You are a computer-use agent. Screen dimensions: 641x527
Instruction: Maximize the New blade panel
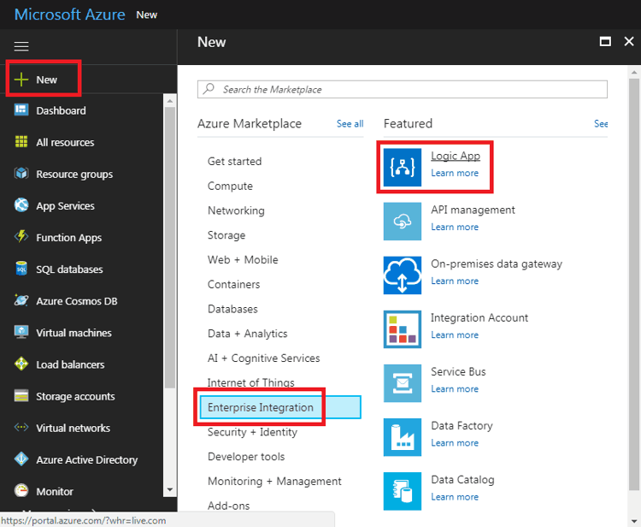(x=605, y=42)
